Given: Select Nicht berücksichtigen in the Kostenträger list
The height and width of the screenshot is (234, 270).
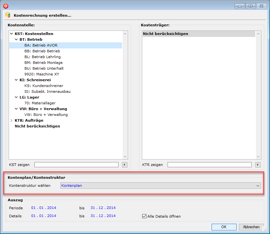Looking at the screenshot, I should pos(166,34).
